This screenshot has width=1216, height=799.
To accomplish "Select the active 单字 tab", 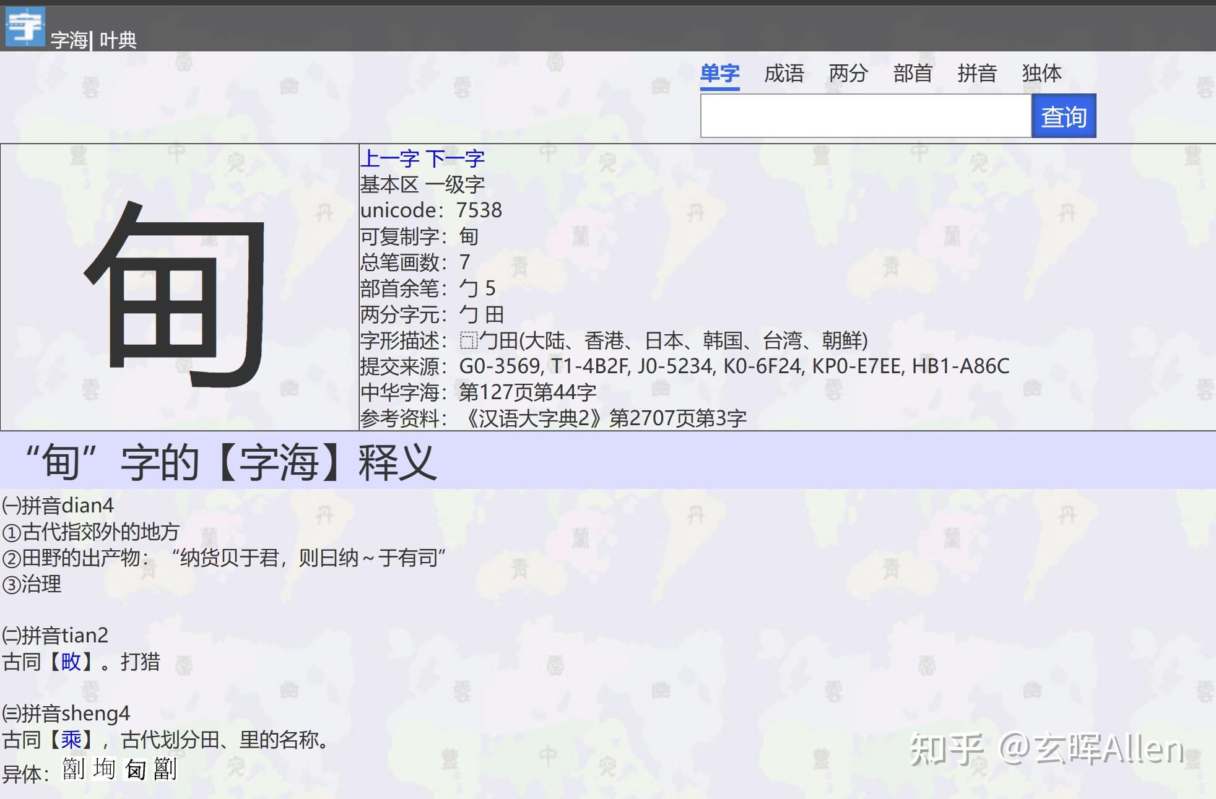I will click(719, 74).
